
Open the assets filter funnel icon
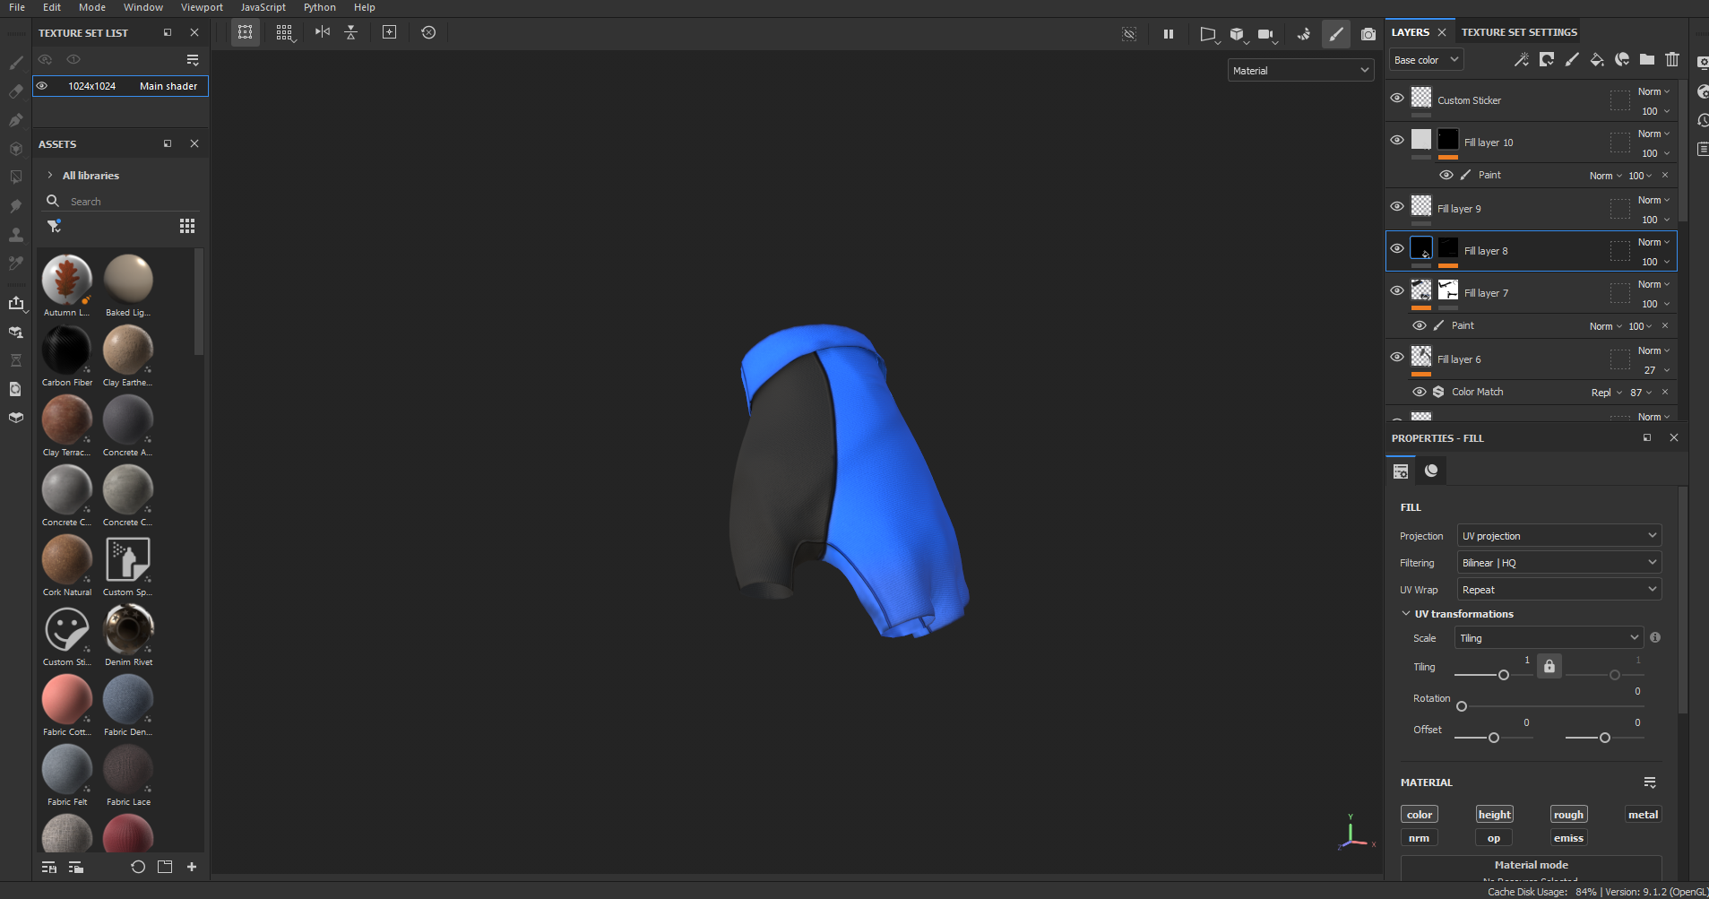(x=54, y=226)
